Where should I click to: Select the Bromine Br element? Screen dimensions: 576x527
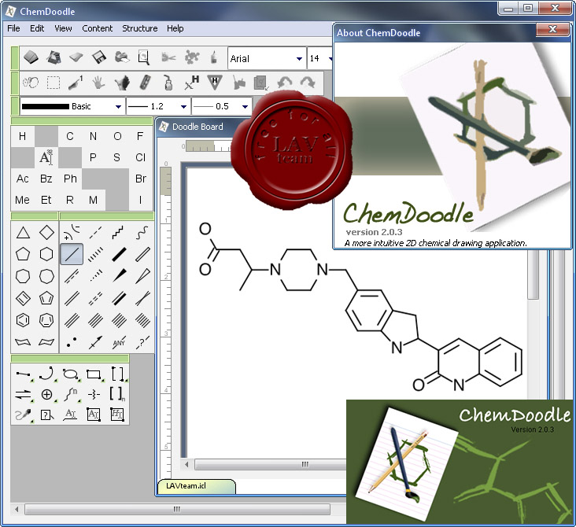140,179
